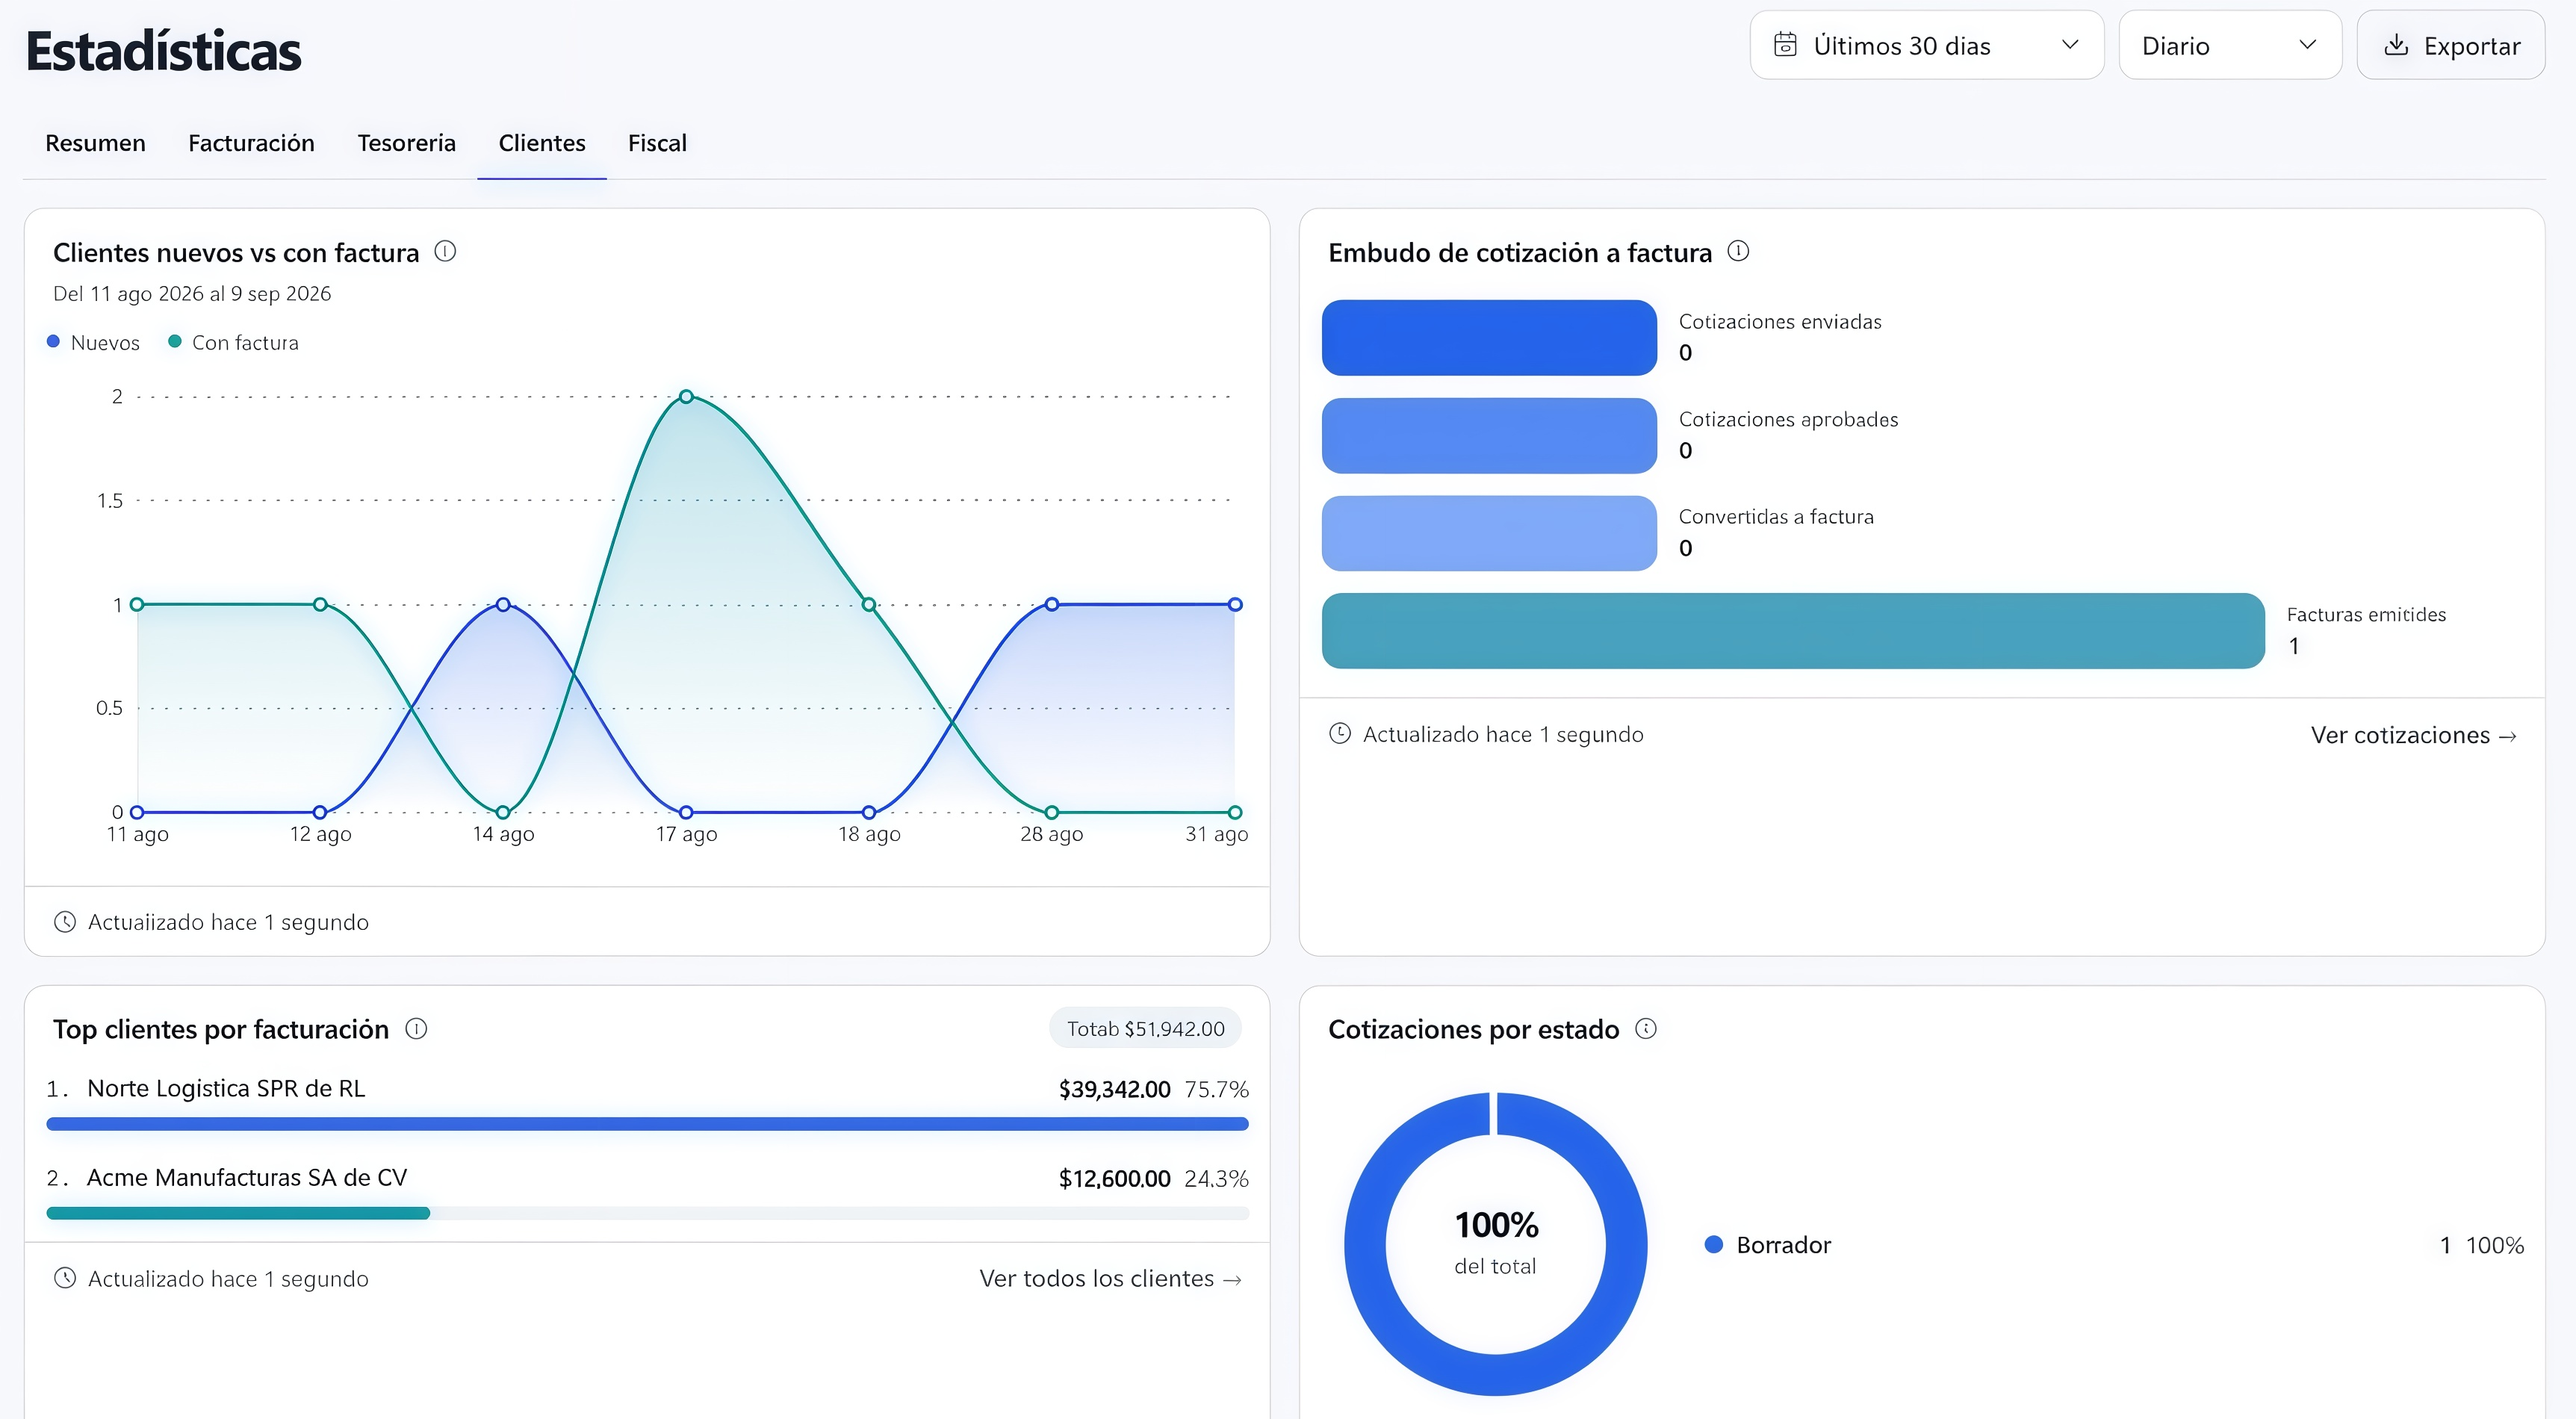Click info icon next to Embudo de cotización a factura
This screenshot has height=1419, width=2576.
click(1738, 252)
